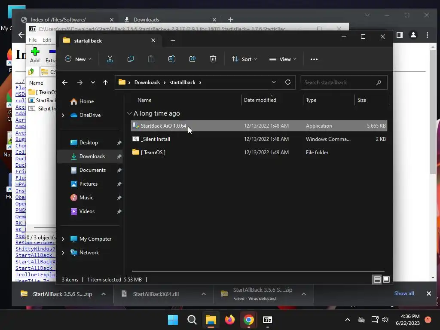
Task: Open the New dropdown in Explorer
Action: 78,59
